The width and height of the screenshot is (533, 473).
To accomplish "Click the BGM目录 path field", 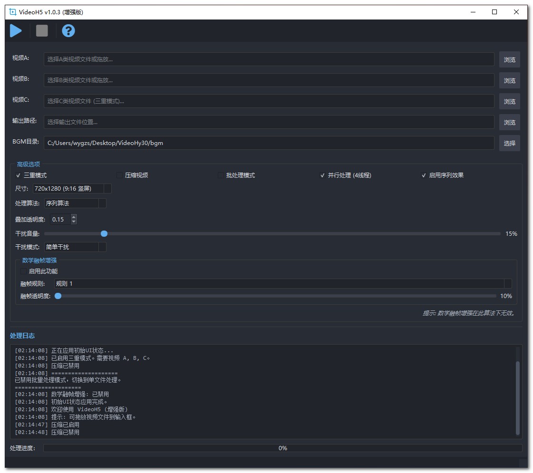I will coord(269,143).
